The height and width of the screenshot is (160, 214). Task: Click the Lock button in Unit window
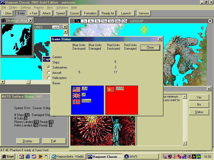pos(56,27)
